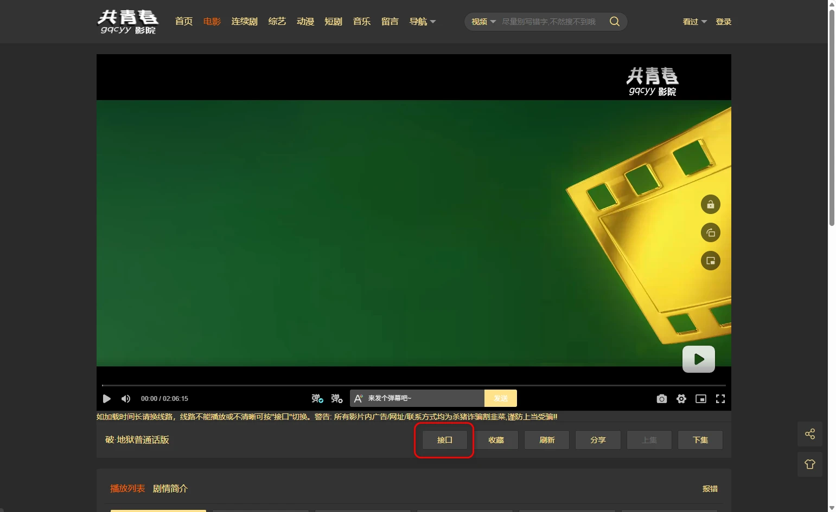The height and width of the screenshot is (512, 836).
Task: Enter fullscreen mode in video player
Action: pyautogui.click(x=720, y=399)
